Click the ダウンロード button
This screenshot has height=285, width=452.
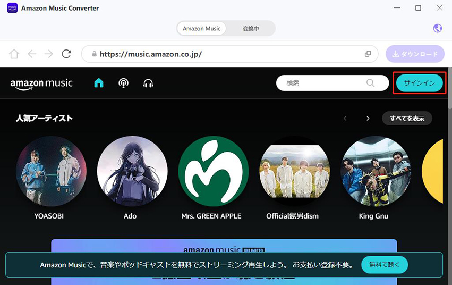(415, 54)
